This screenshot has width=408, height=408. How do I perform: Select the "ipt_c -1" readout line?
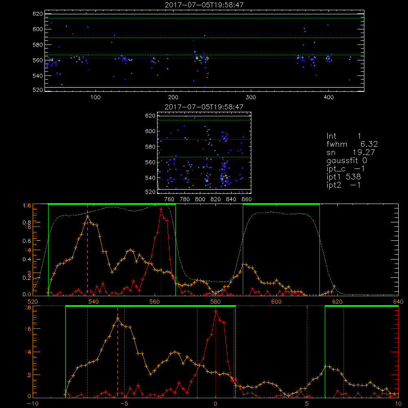tap(346, 169)
